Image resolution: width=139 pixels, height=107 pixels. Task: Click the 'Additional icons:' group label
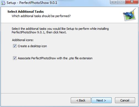[23, 40]
